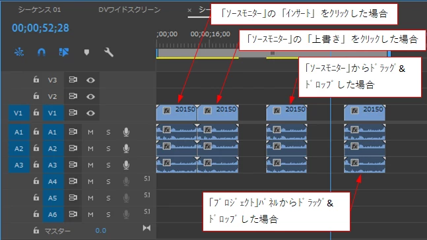
Task: Open timeline wrench display settings
Action: [109, 52]
